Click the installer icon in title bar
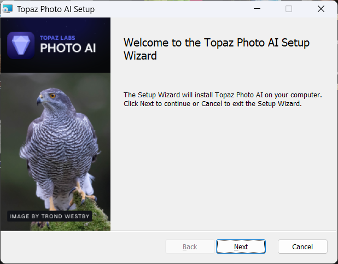The height and width of the screenshot is (264, 338). (x=8, y=9)
